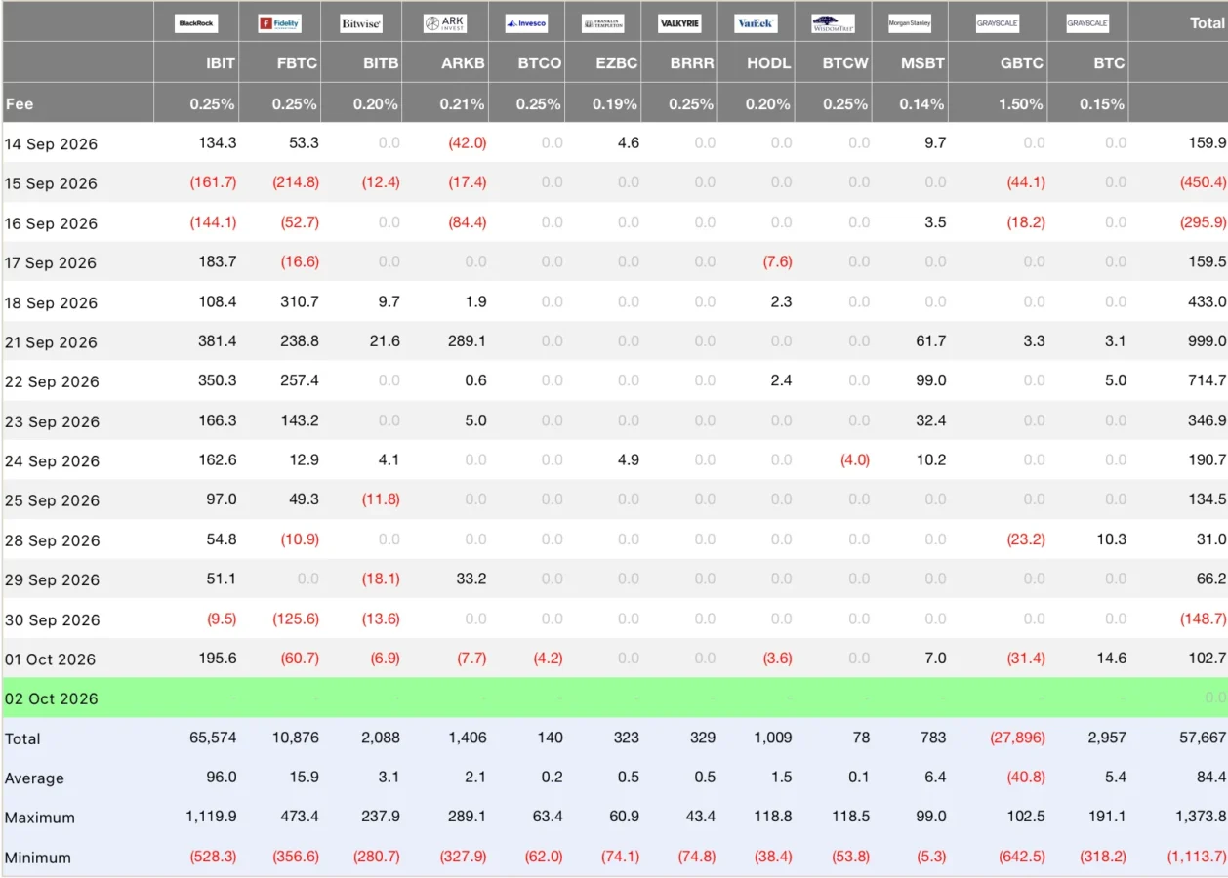This screenshot has width=1228, height=878.
Task: Click the Grayscale logo above the BTC ticker
Action: pyautogui.click(x=1087, y=23)
